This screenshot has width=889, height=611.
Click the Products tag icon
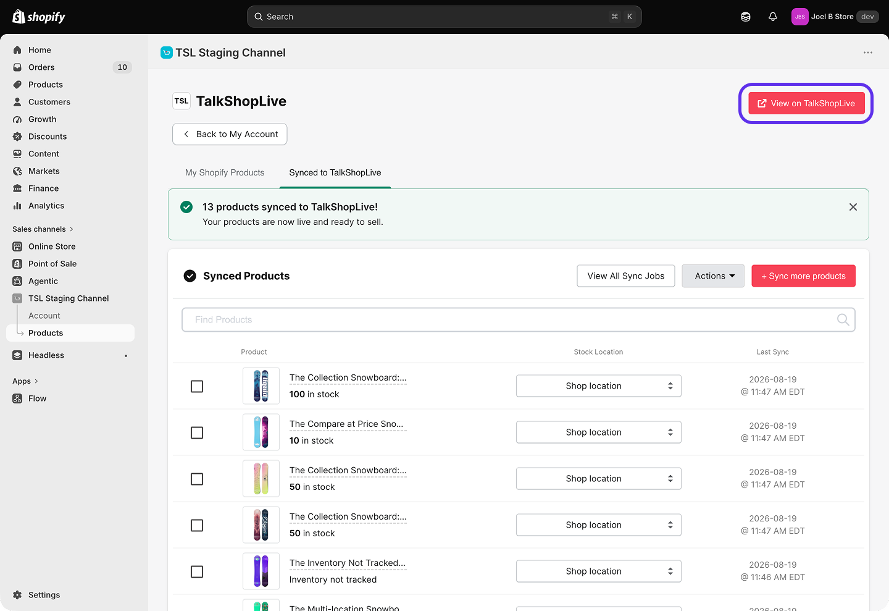(x=17, y=85)
